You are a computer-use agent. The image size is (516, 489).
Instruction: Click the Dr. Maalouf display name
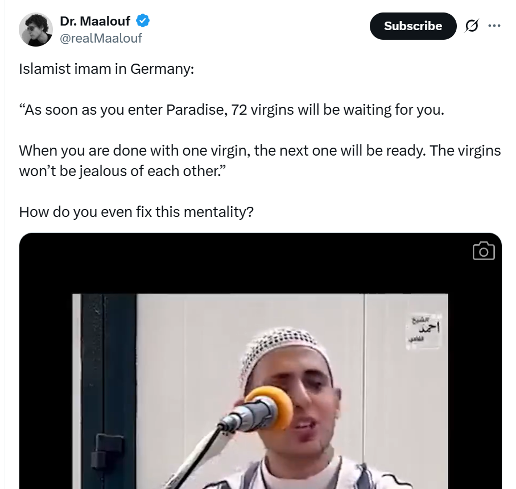coord(95,21)
